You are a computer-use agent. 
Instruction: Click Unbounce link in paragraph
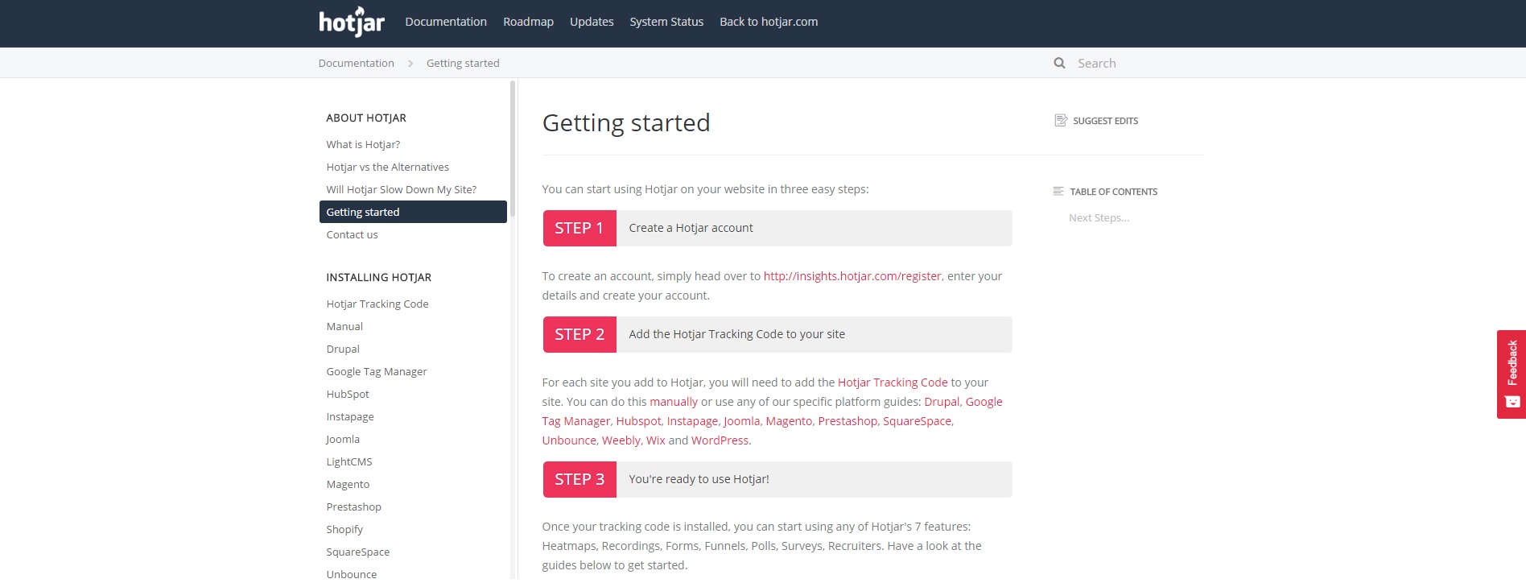coord(569,440)
